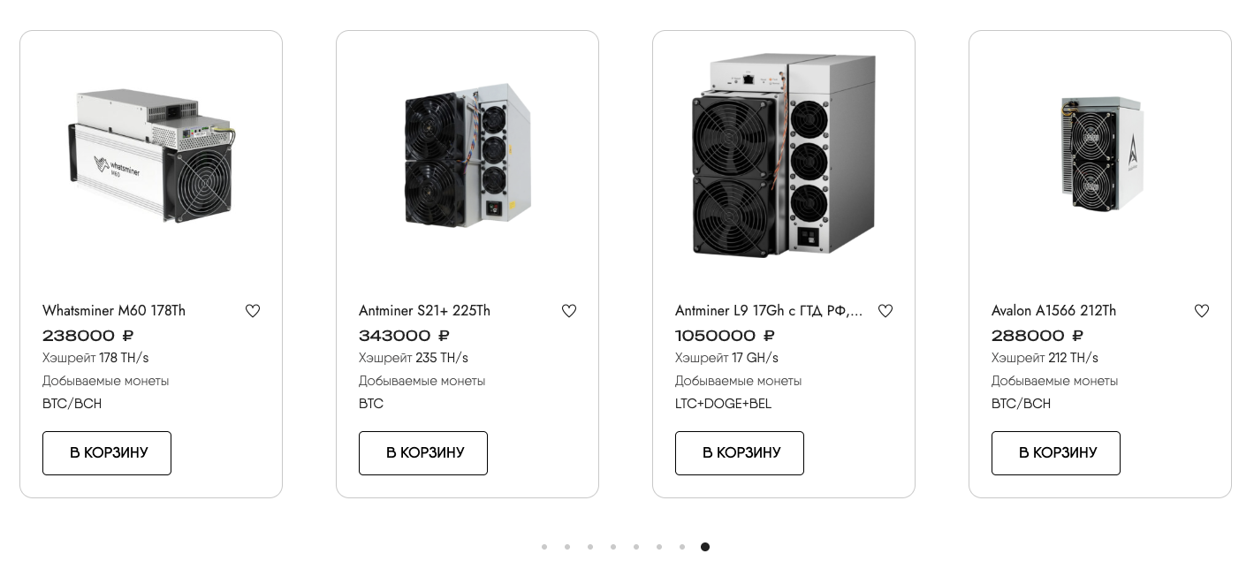The image size is (1254, 584).
Task: Add Antminer S21+ to cart
Action: coord(423,453)
